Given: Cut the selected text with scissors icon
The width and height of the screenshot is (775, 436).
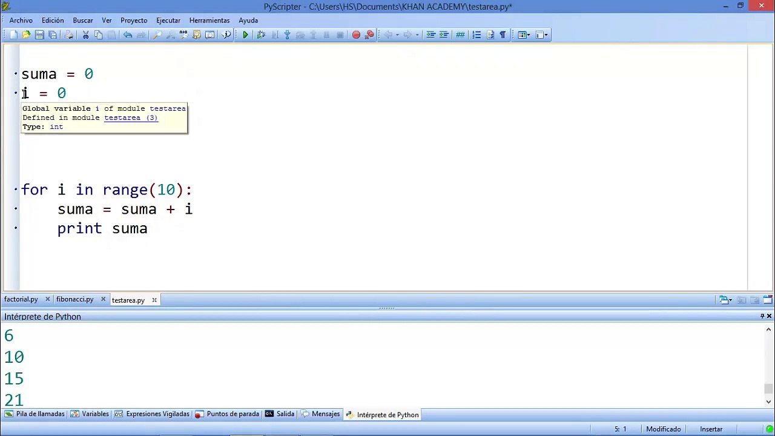Looking at the screenshot, I should 85,35.
